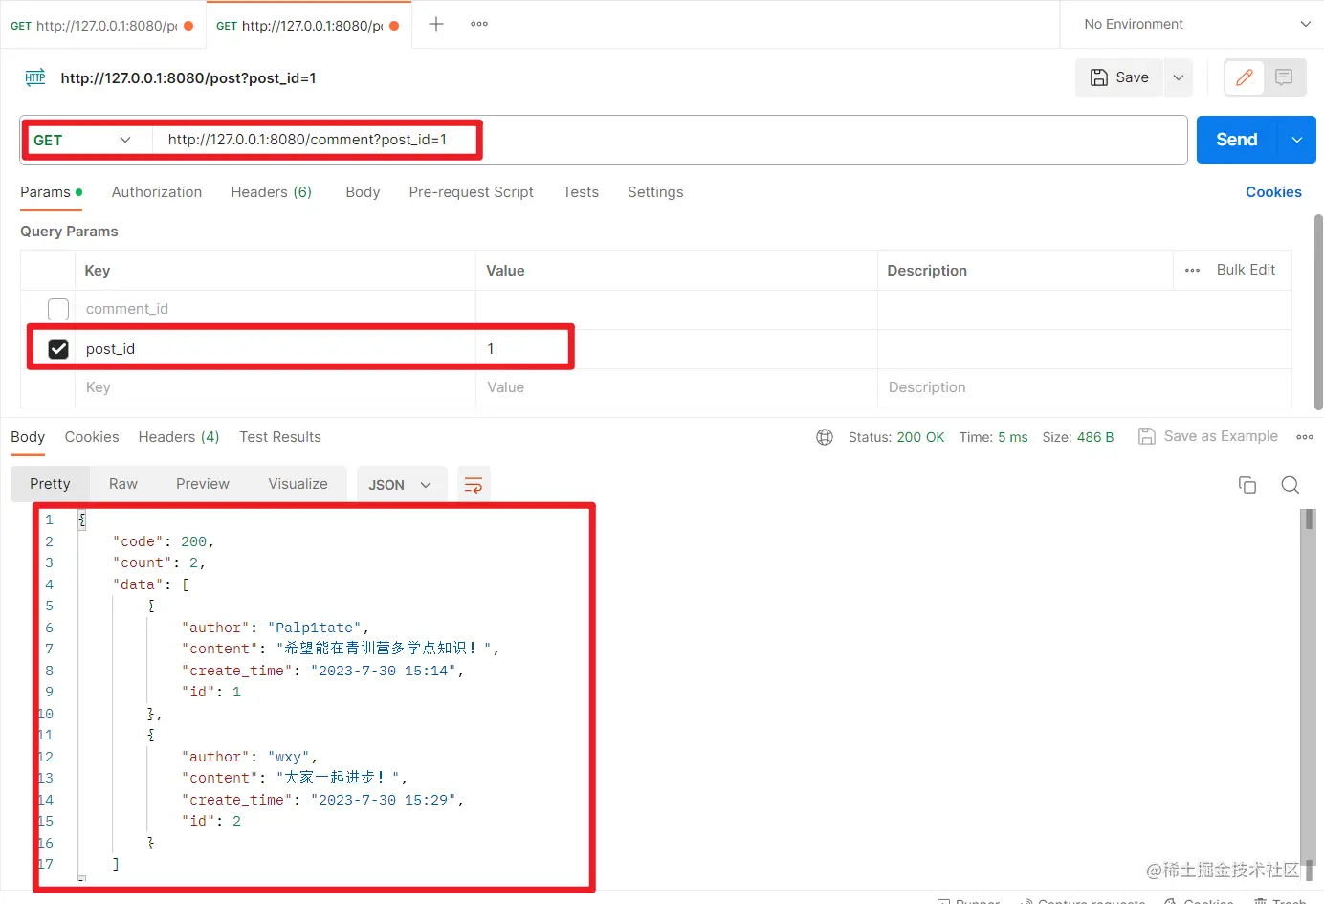This screenshot has width=1324, height=904.
Task: Collapse the JSON object at line 5
Action: click(x=150, y=606)
